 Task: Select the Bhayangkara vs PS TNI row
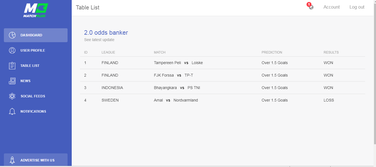pos(223,88)
